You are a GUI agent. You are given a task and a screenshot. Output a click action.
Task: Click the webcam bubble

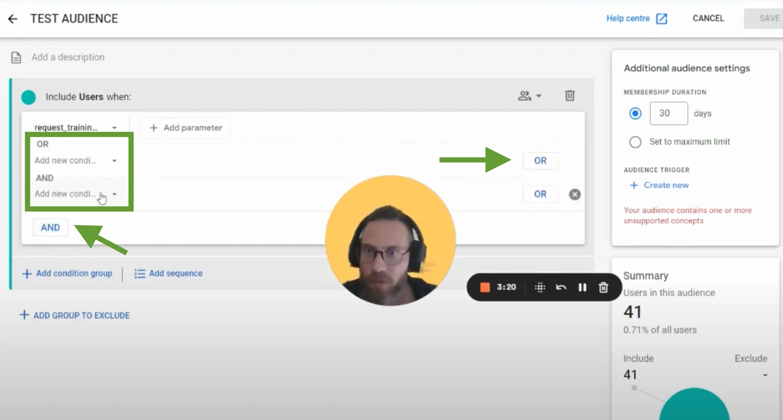[x=390, y=241]
